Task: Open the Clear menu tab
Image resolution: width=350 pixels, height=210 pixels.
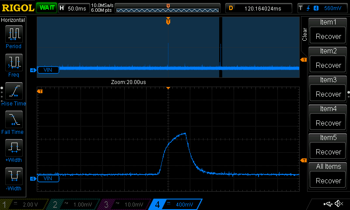Action: coord(304,34)
